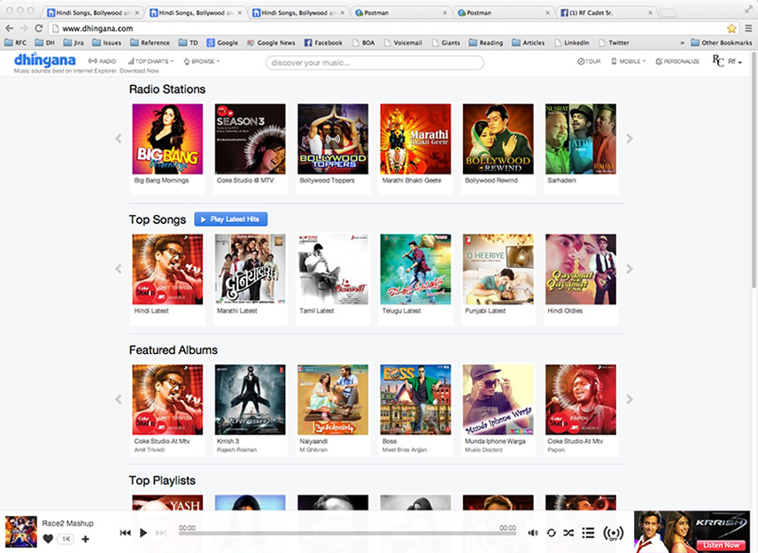
Task: Toggle the radio mode OFF switch
Action: (613, 534)
